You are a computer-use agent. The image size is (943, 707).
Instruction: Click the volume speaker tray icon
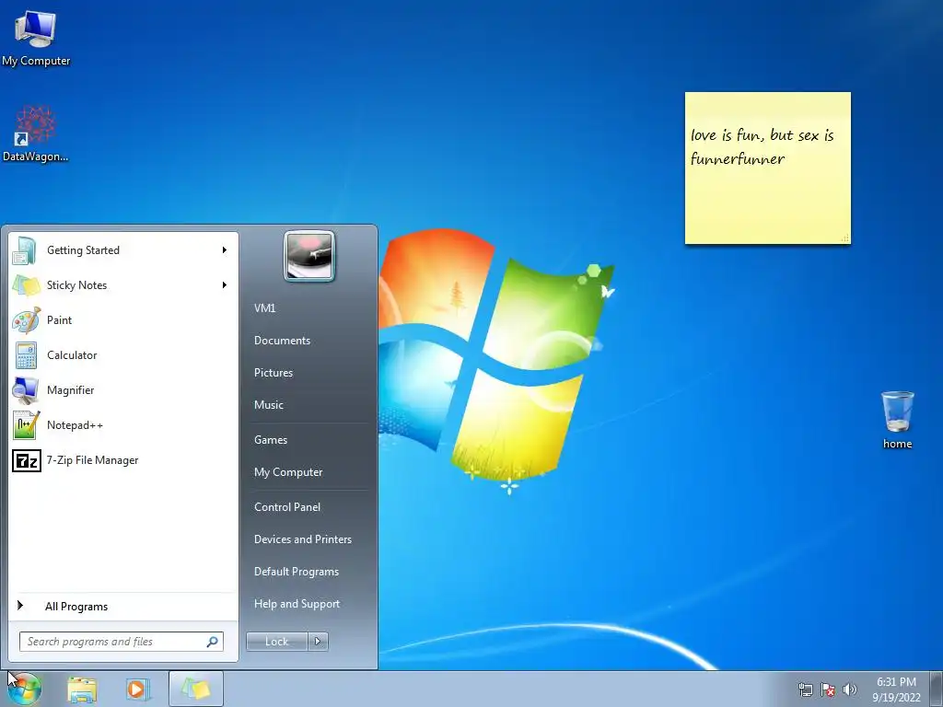tap(850, 690)
